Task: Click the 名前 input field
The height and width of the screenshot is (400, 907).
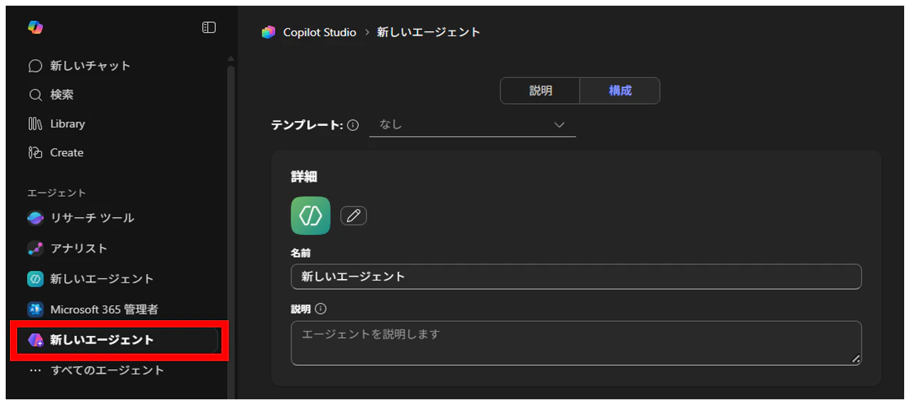Action: (x=576, y=277)
